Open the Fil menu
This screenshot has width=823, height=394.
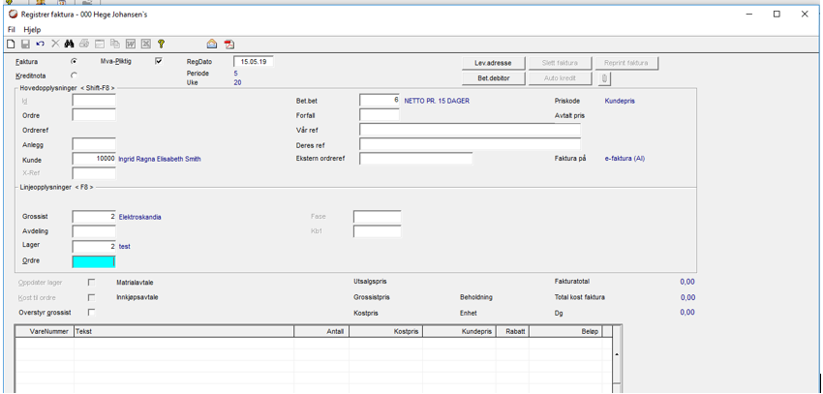12,30
